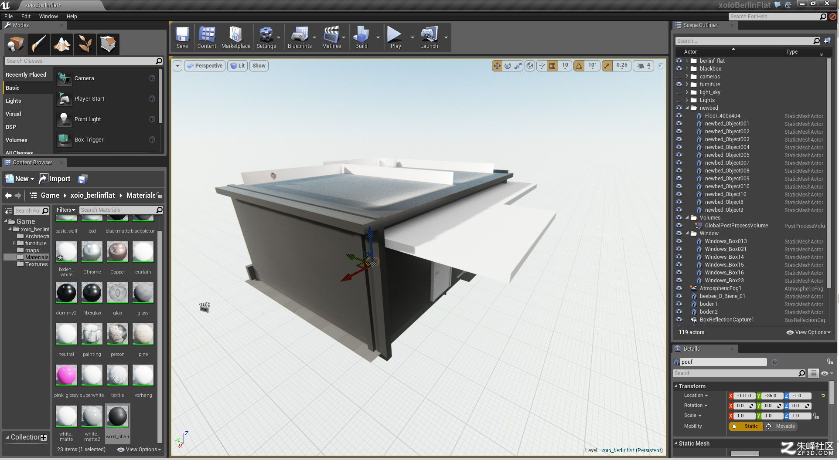
Task: Select Paint mode brush icon
Action: pos(38,44)
